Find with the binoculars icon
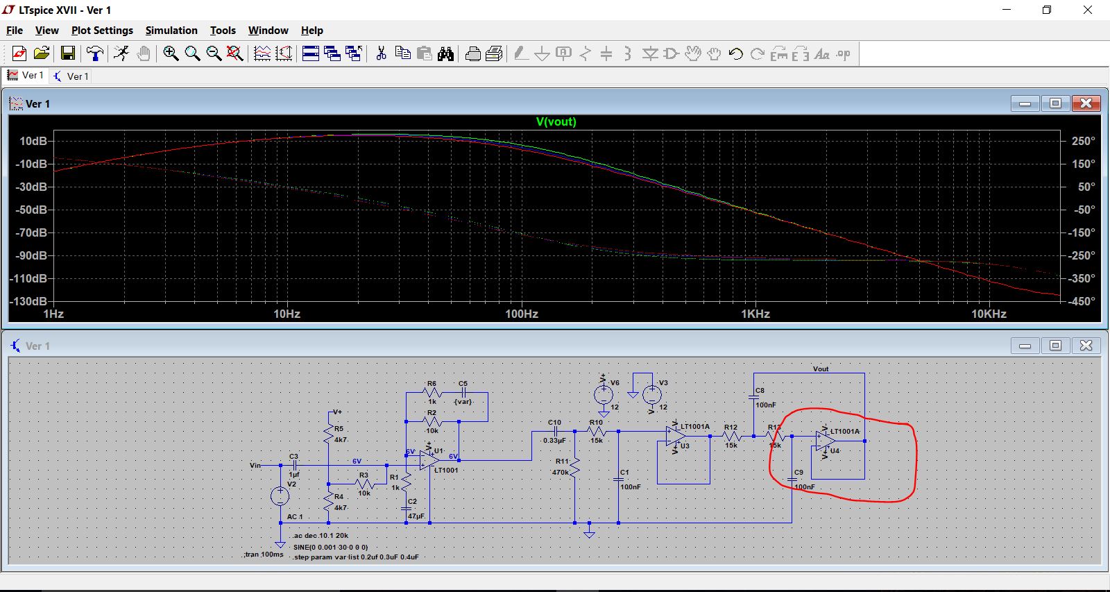 pyautogui.click(x=445, y=53)
